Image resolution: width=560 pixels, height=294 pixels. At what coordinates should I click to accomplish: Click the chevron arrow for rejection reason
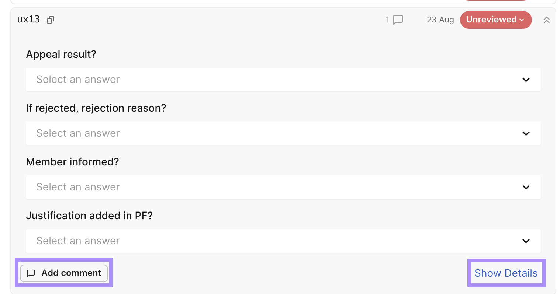tap(526, 133)
